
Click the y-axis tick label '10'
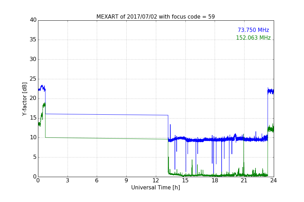pos(33,137)
